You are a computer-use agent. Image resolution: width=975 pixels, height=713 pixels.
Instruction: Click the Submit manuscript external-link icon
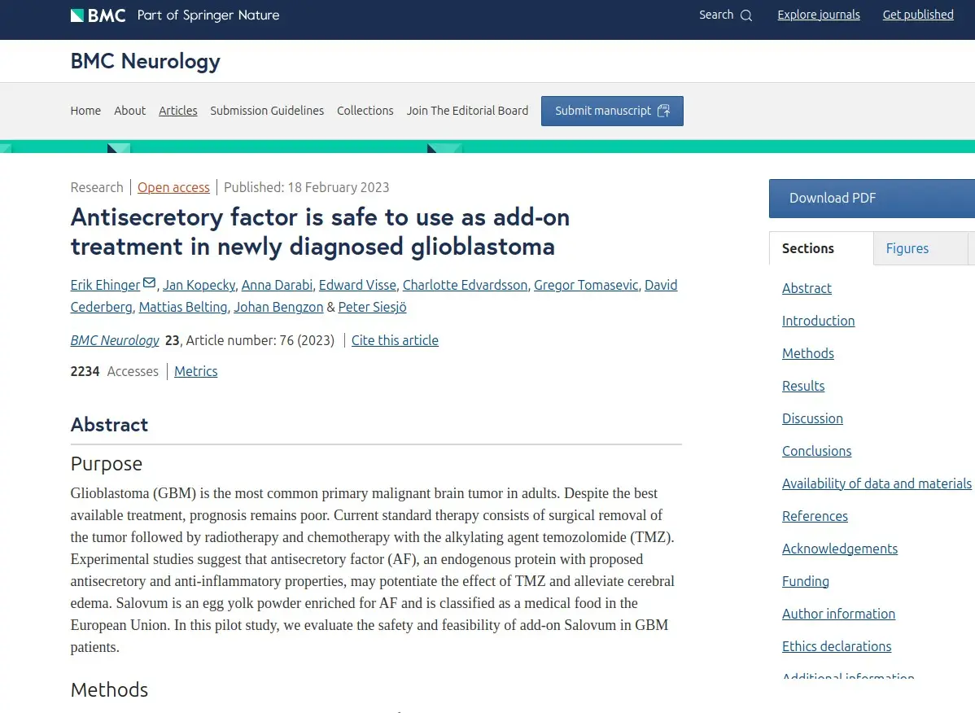[663, 111]
